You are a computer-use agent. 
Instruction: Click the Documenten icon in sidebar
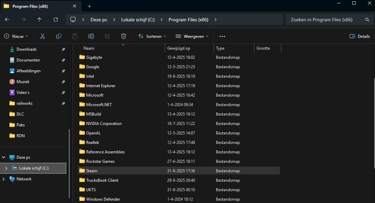(x=12, y=60)
